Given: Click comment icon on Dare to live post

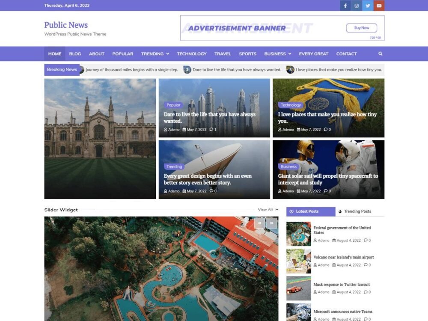Looking at the screenshot, I should click(x=211, y=129).
